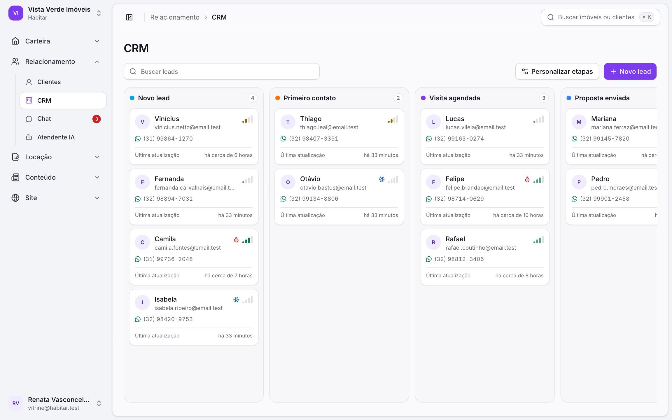Click the Site globe icon
This screenshot has width=672, height=420.
pyautogui.click(x=15, y=198)
